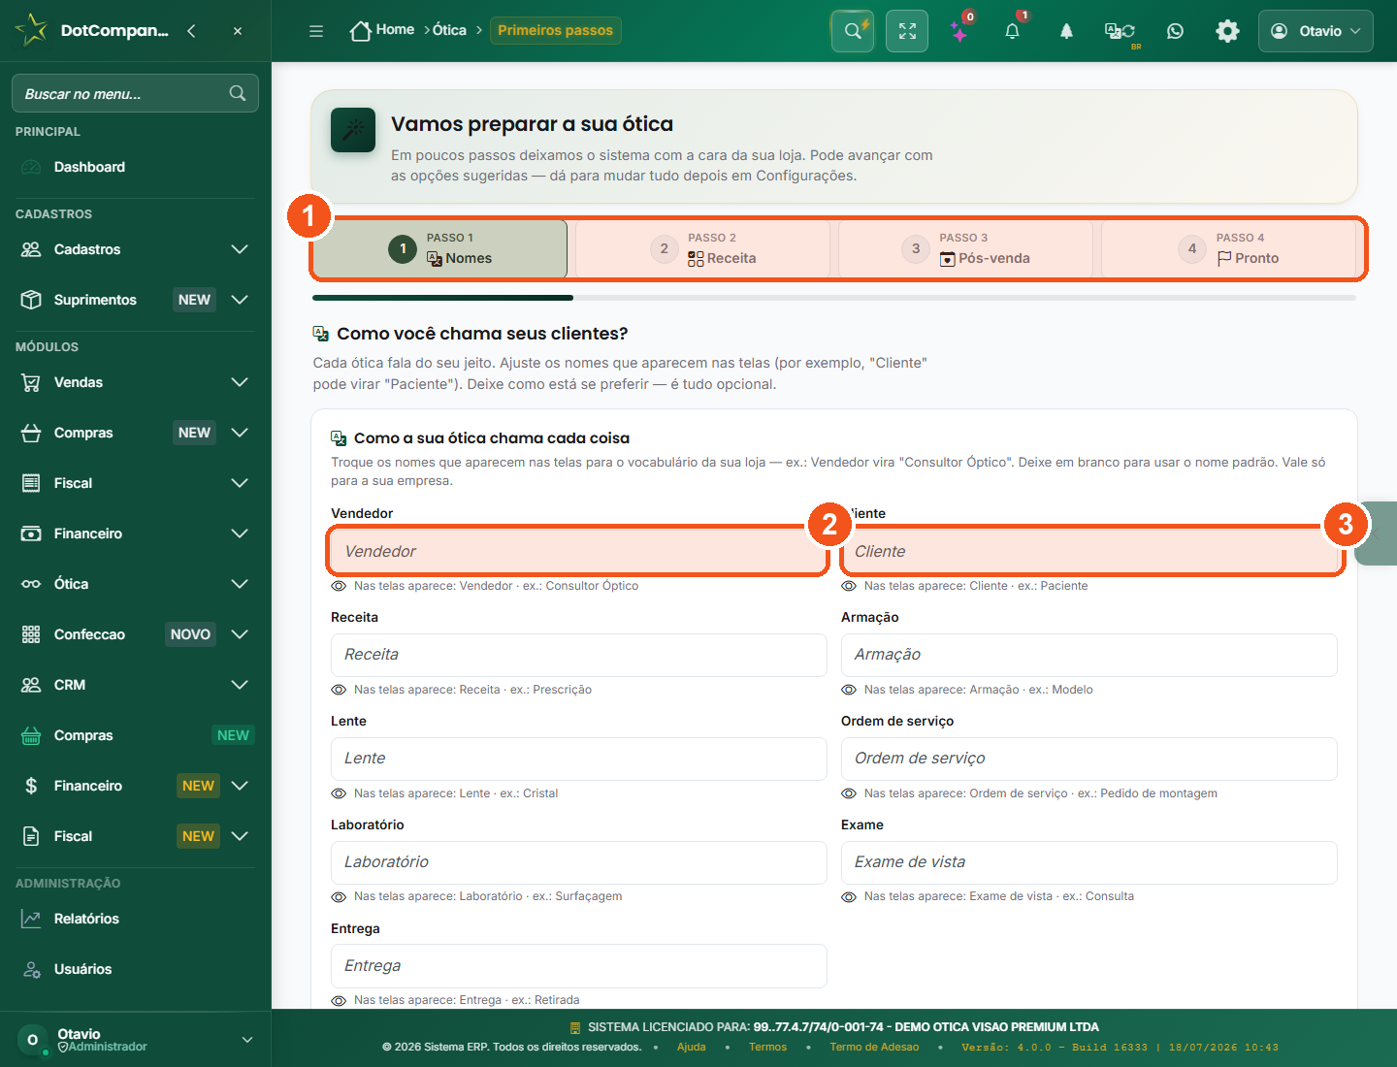Open the Otavio user dropdown in header
The width and height of the screenshot is (1397, 1067).
(1316, 31)
